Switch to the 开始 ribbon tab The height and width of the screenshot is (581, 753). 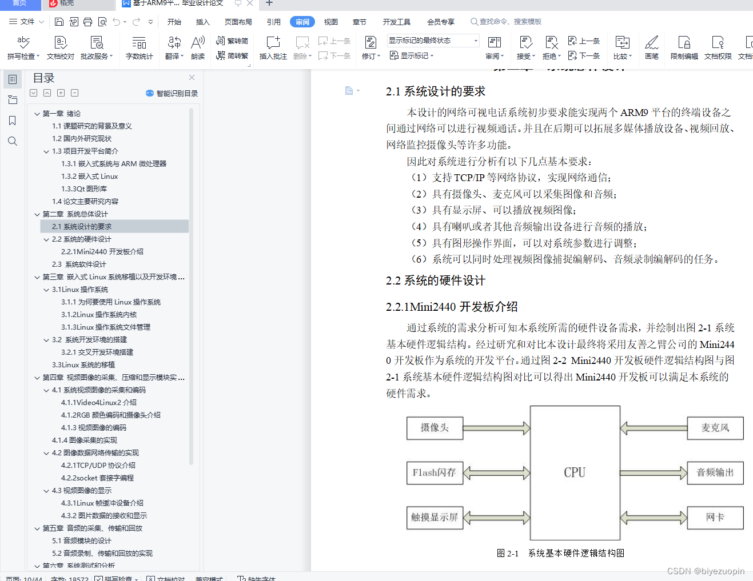[174, 22]
